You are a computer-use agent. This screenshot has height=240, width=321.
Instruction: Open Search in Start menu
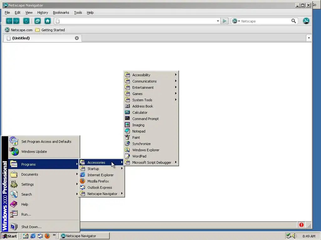pyautogui.click(x=44, y=194)
